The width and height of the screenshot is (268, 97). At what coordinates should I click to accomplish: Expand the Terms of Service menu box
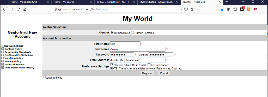[x=3, y=65]
